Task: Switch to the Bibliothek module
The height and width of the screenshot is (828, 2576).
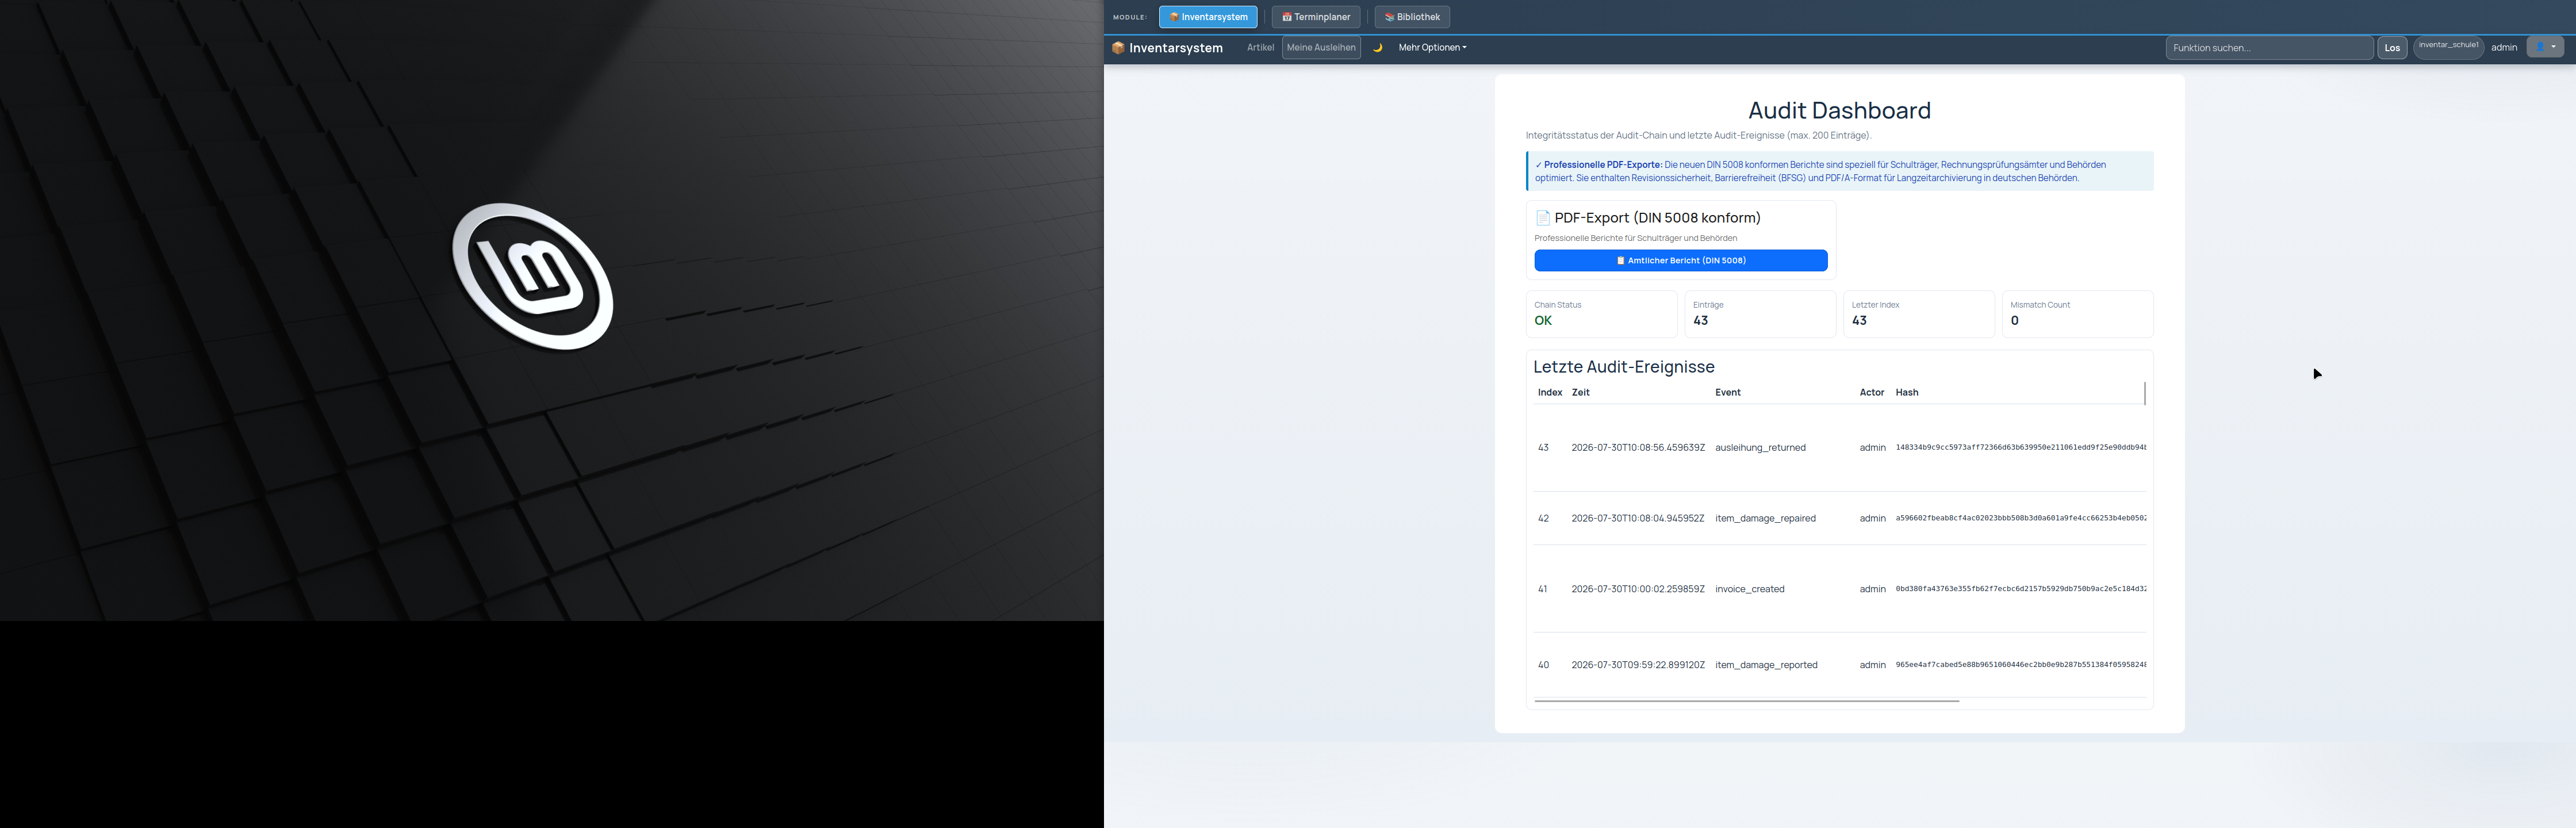Action: click(x=1412, y=17)
